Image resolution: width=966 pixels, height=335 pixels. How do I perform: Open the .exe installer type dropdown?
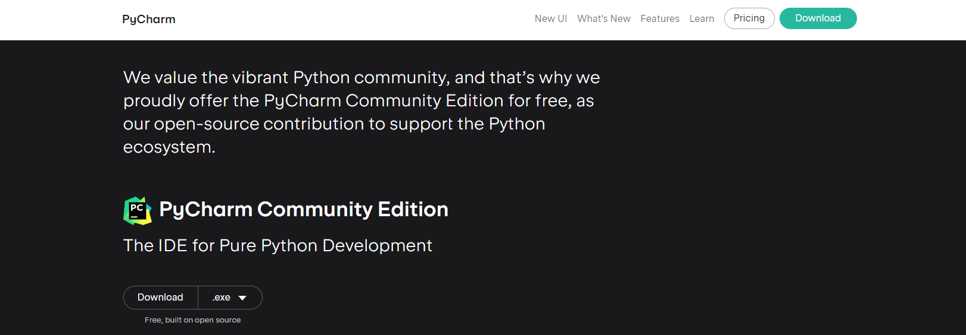coord(230,298)
